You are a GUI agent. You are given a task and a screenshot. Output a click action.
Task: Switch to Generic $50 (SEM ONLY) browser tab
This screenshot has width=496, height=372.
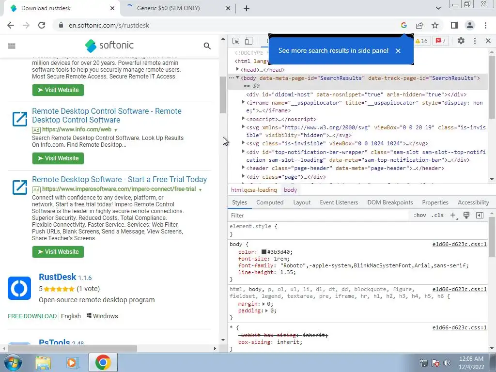[x=168, y=8]
